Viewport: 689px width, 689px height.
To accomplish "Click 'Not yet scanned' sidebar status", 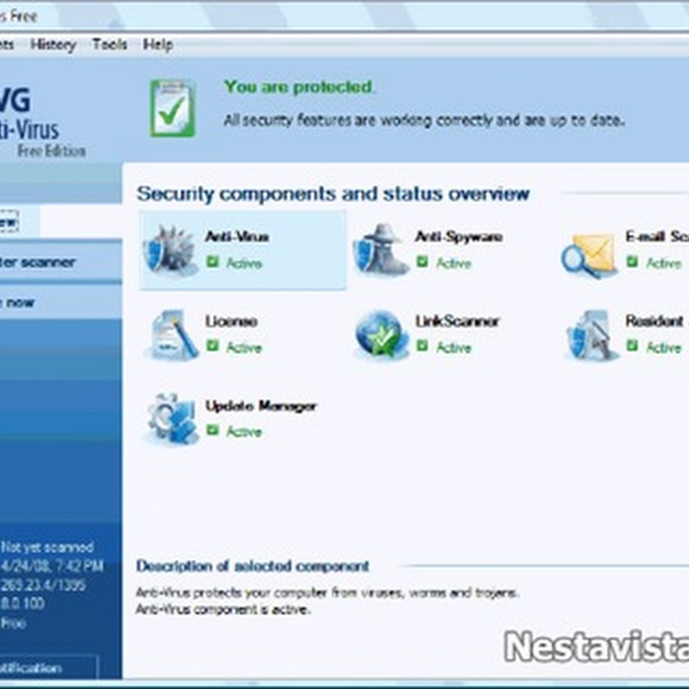I will 47,547.
